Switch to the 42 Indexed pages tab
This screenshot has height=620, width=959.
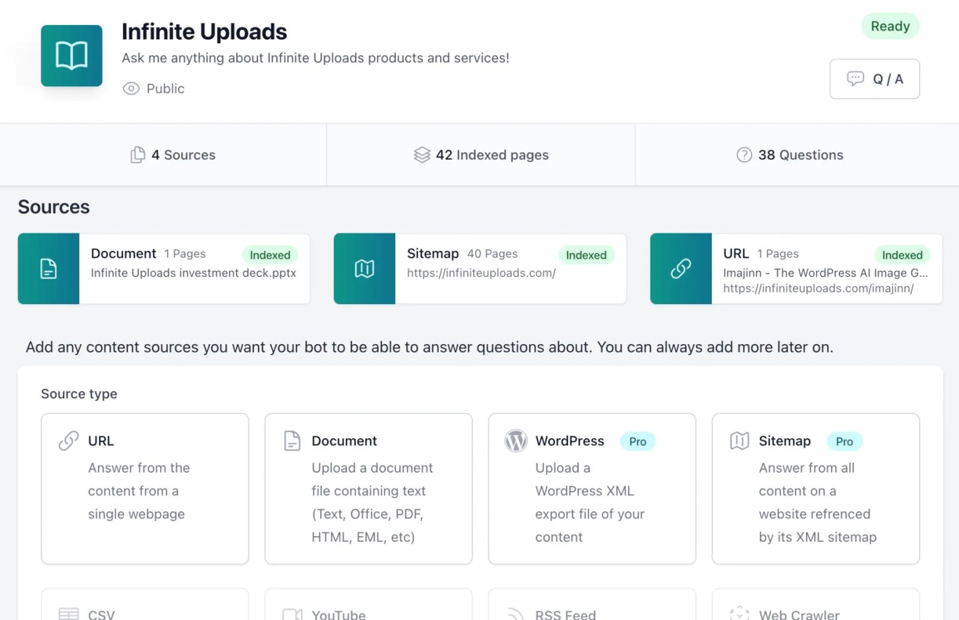[481, 155]
